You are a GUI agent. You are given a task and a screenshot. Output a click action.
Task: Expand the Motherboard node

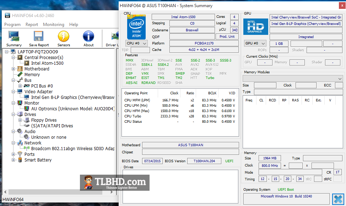[x=13, y=69]
